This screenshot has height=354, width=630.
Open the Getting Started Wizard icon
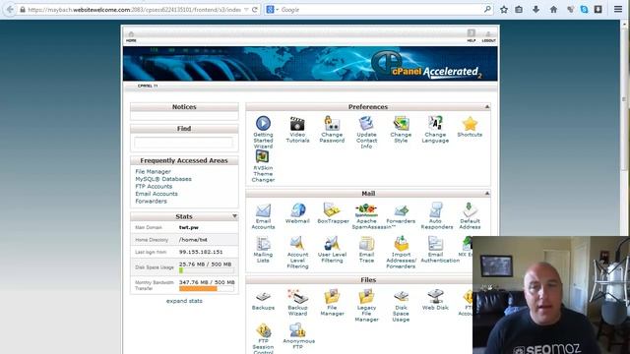(263, 124)
